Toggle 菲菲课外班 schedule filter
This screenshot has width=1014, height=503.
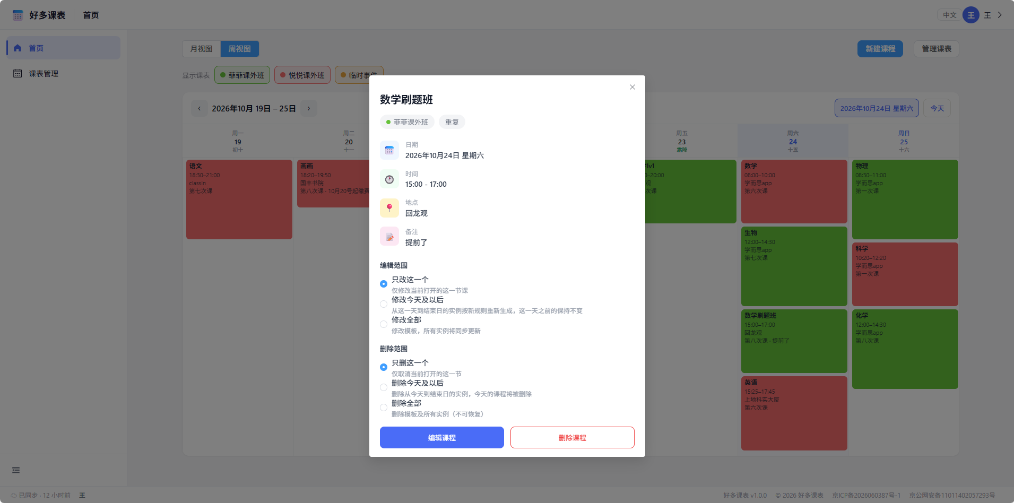[242, 75]
